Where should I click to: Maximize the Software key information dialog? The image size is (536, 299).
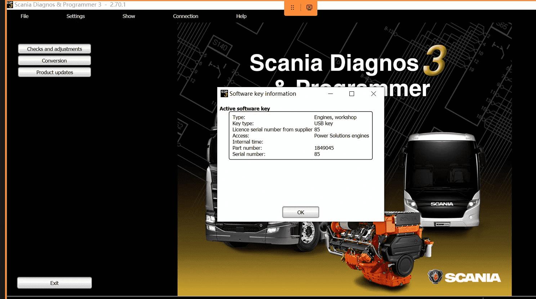[x=352, y=94]
